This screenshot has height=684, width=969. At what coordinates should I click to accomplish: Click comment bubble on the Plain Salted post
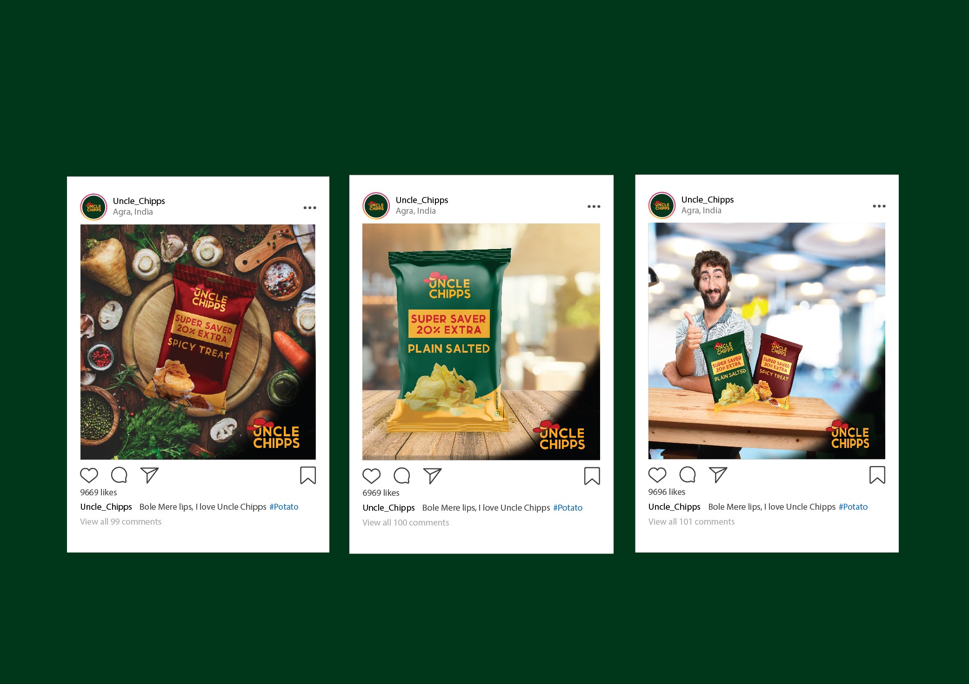tap(402, 476)
